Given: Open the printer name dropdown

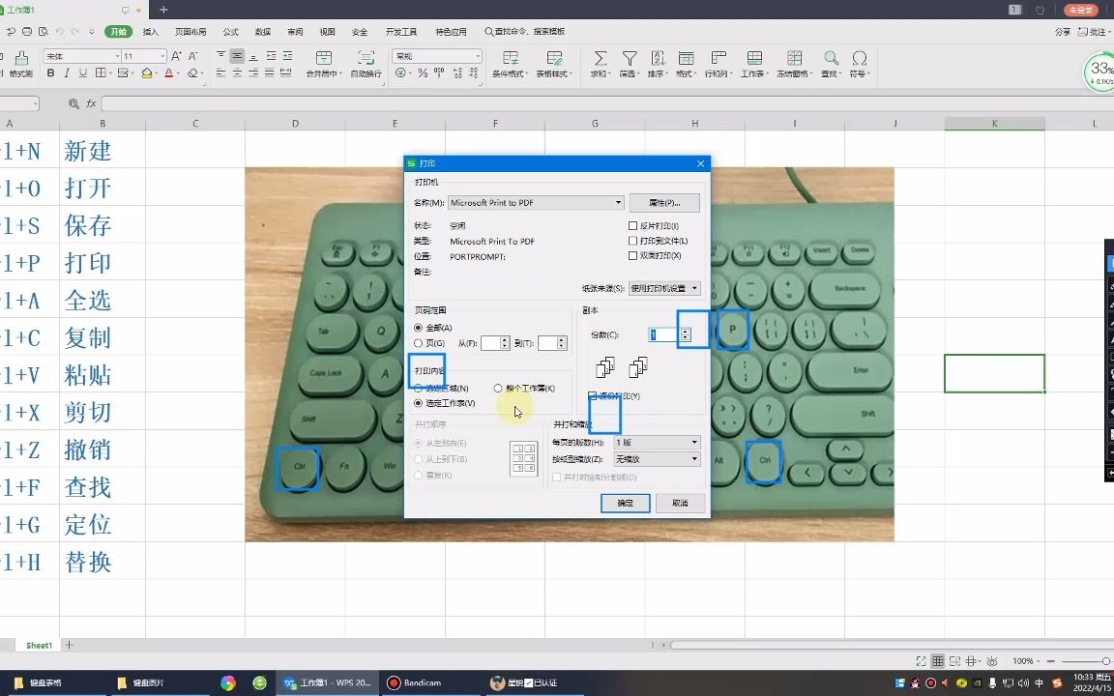Looking at the screenshot, I should click(x=619, y=202).
